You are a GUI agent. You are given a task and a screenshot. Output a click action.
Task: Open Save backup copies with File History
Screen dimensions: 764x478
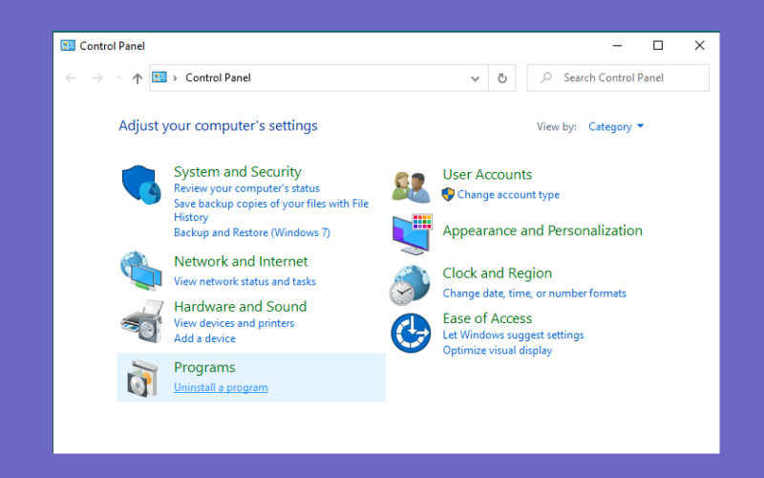coord(271,210)
